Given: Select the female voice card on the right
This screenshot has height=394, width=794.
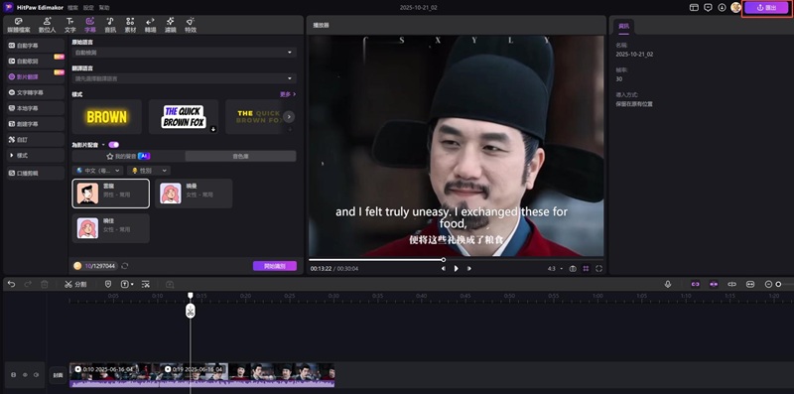Looking at the screenshot, I should point(194,194).
